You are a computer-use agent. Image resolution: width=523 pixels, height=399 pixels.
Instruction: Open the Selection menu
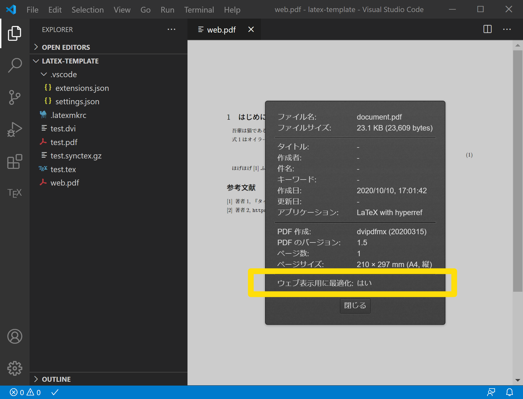click(x=87, y=10)
